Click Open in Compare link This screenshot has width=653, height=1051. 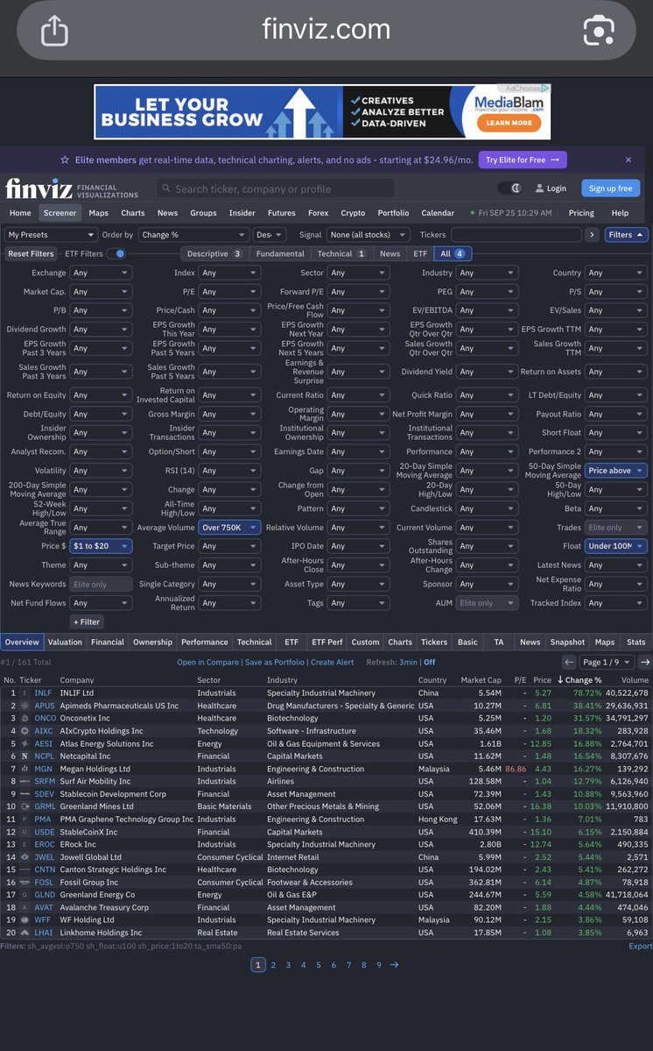point(207,662)
